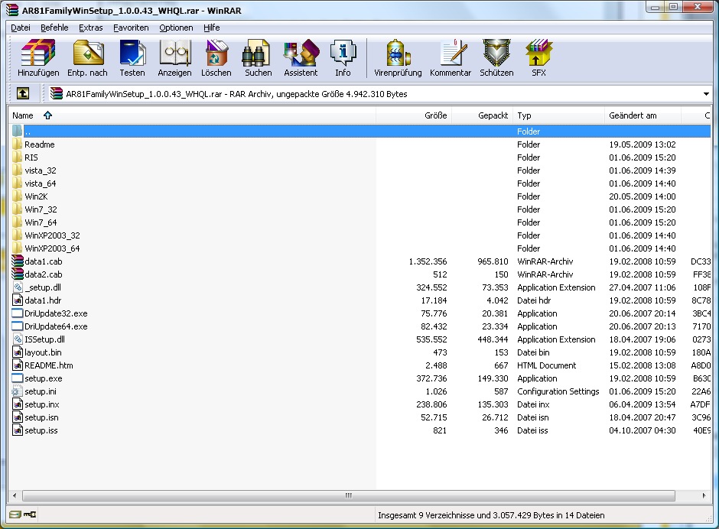Select the setup.iss file name
Viewport: 719px width, 529px height.
(41, 430)
